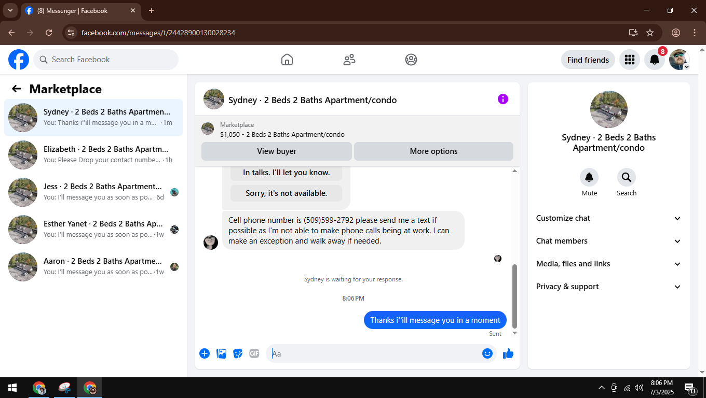Open the tab search dropdown arrow
The image size is (706, 398).
10,10
